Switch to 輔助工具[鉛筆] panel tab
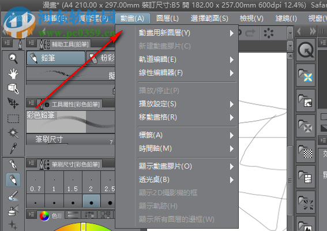The width and height of the screenshot is (327, 231). pos(64,44)
